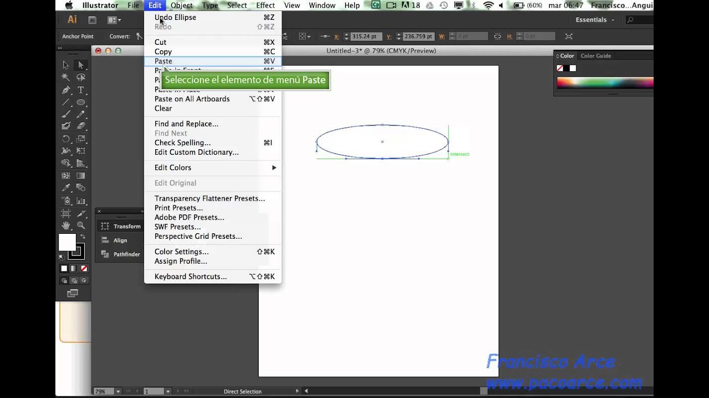Select the Ellipse tool in the toolbox
Viewport: 709px width, 398px height.
pos(81,102)
